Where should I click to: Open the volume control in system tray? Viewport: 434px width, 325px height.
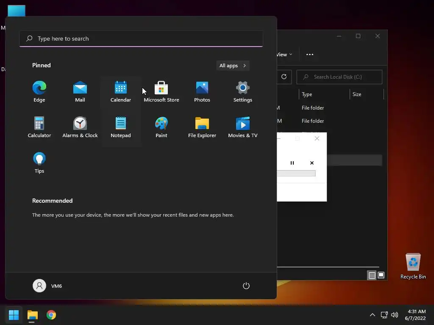coord(395,315)
